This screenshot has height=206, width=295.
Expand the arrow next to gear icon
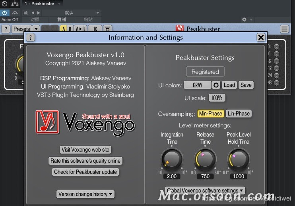[x=251, y=19]
